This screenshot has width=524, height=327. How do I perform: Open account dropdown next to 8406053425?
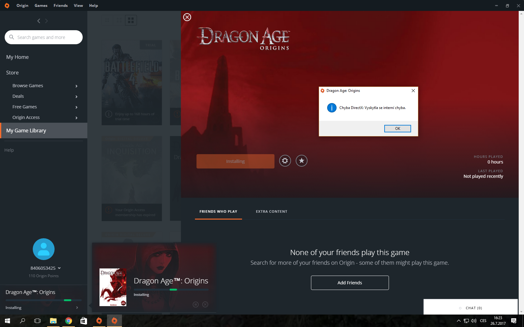[59, 268]
